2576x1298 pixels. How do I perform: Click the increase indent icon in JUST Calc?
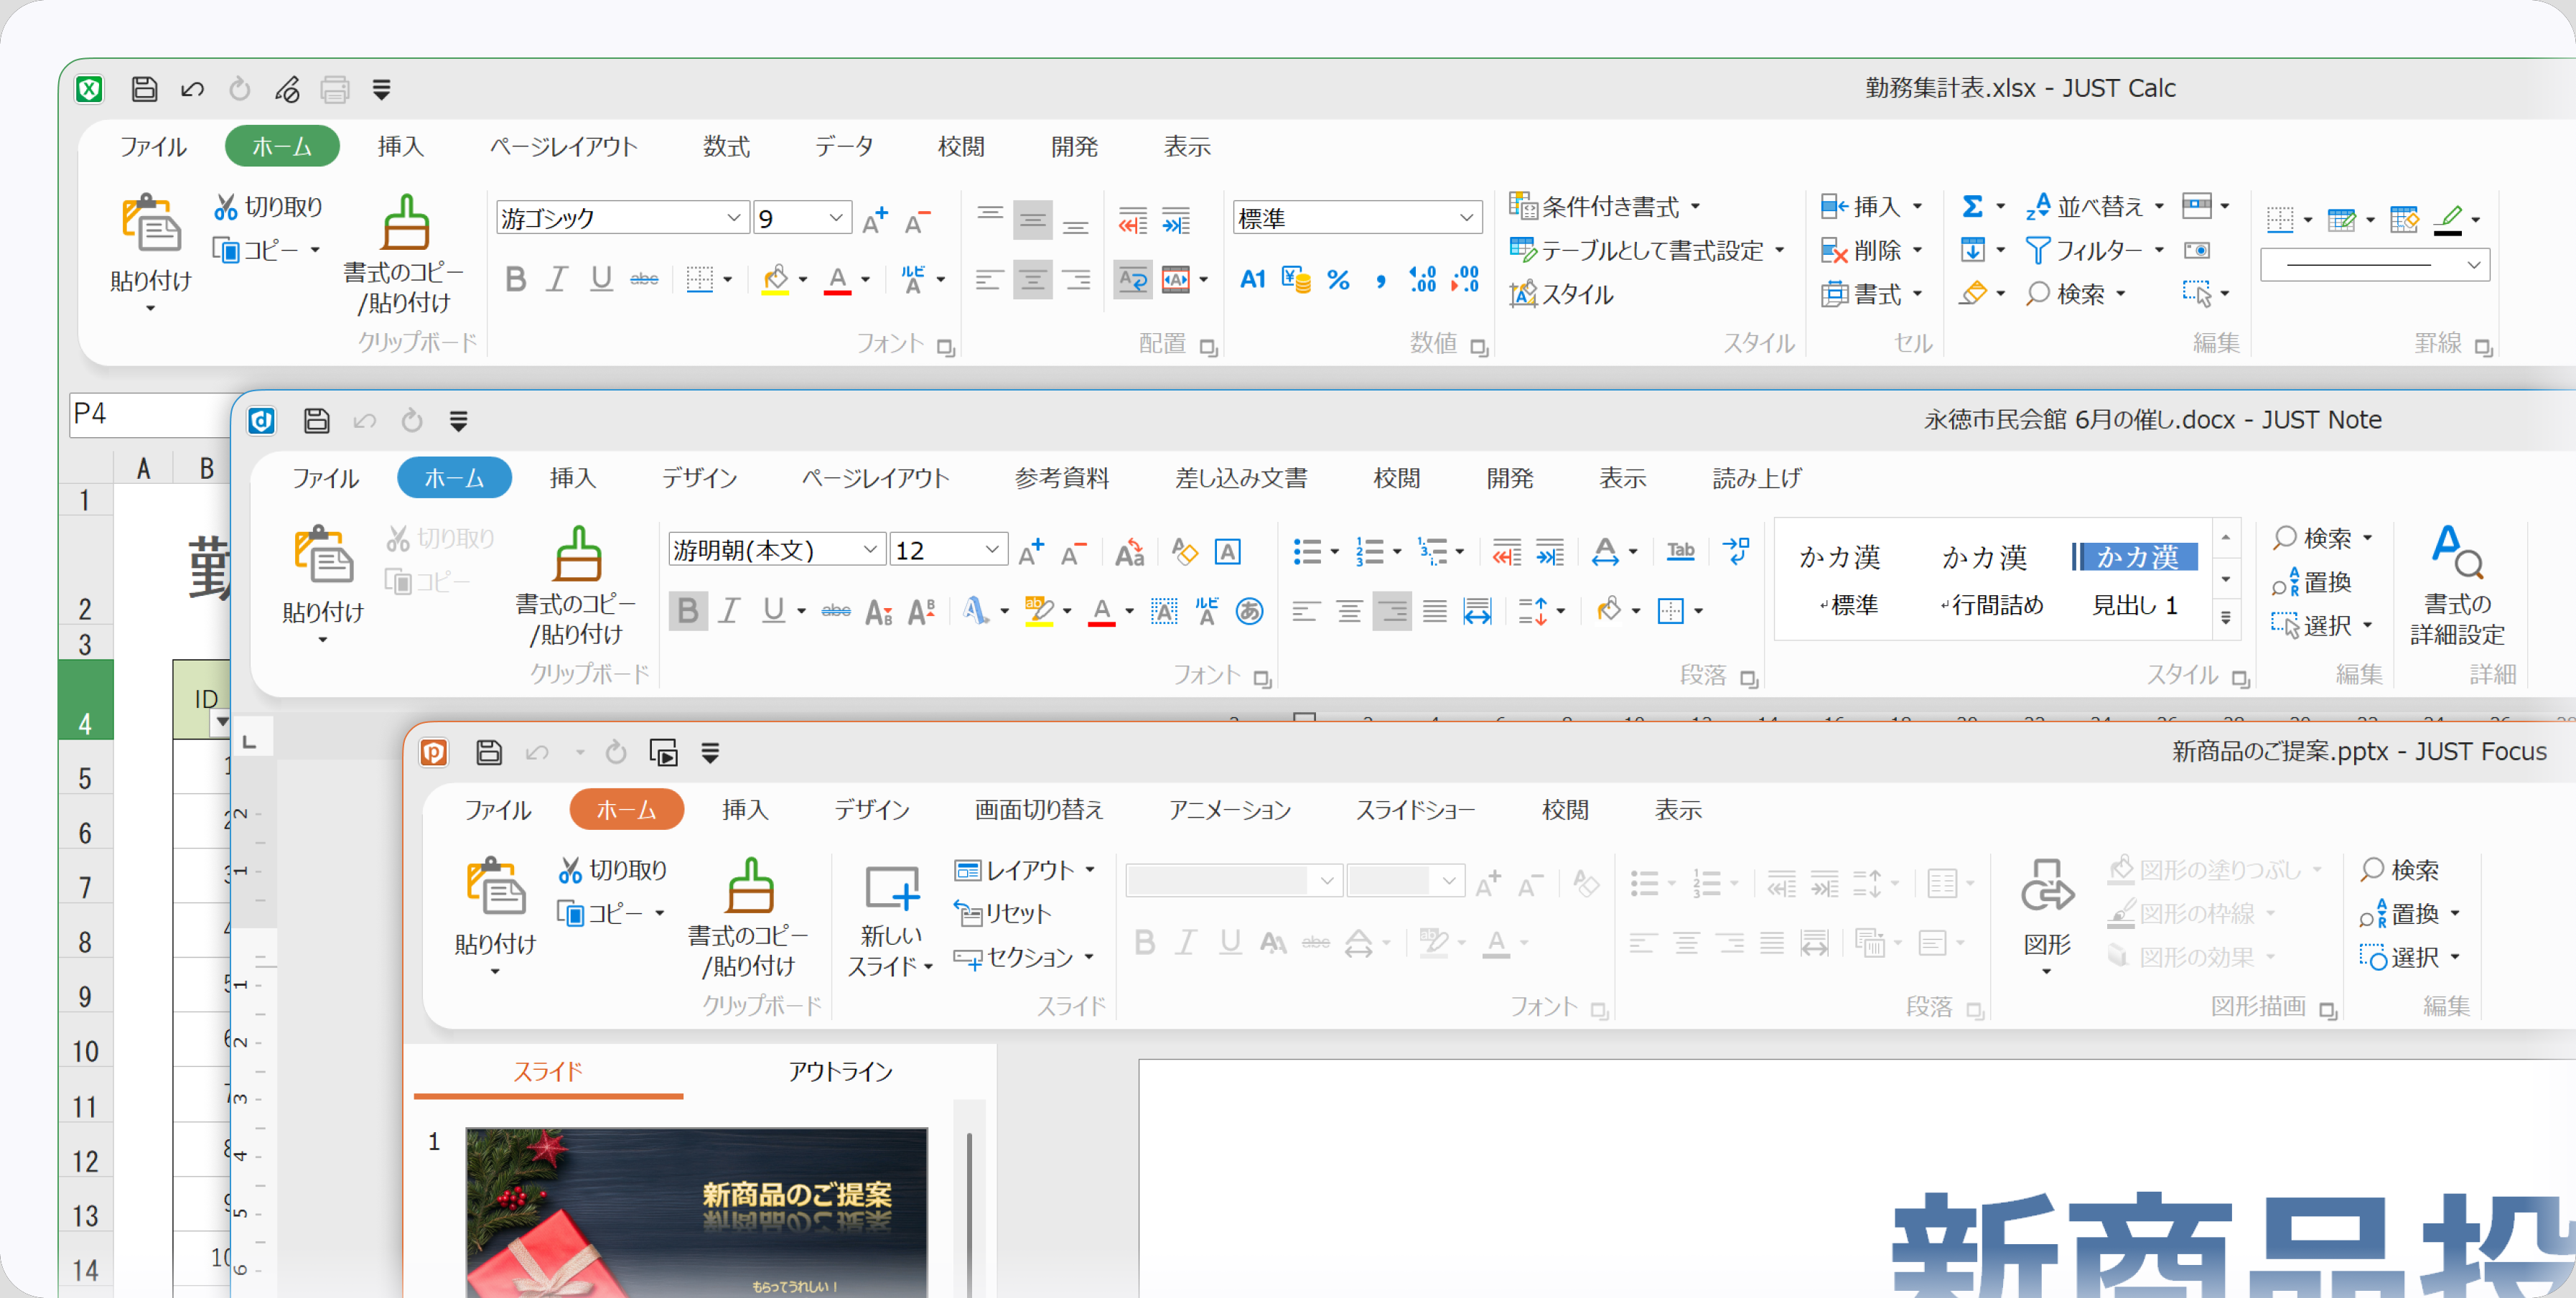[1176, 220]
